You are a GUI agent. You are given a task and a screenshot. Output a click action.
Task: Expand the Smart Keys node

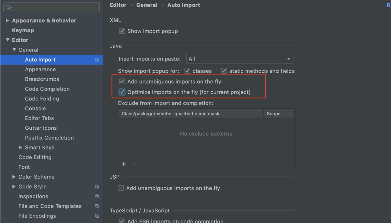pos(20,147)
